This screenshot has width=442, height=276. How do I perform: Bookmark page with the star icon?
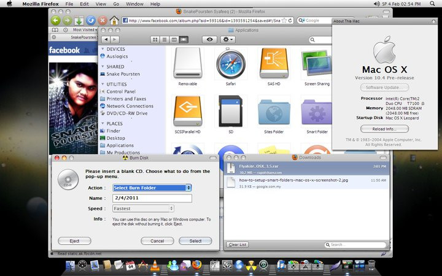point(284,21)
